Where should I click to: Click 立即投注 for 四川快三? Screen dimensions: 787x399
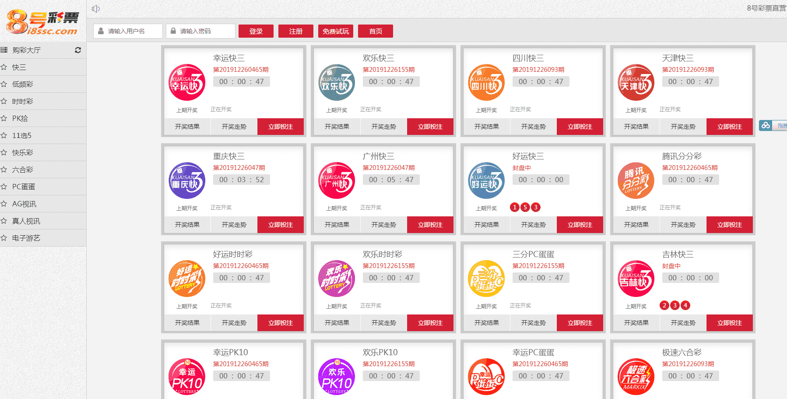click(x=580, y=127)
